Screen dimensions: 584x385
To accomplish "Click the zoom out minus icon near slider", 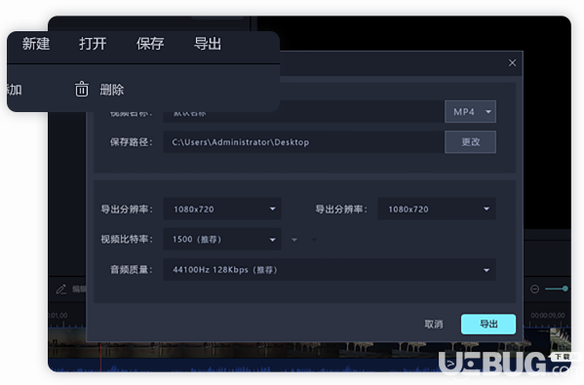I will click(x=534, y=289).
